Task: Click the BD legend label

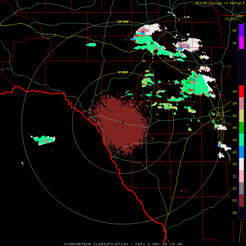Action: pyautogui.click(x=235, y=116)
